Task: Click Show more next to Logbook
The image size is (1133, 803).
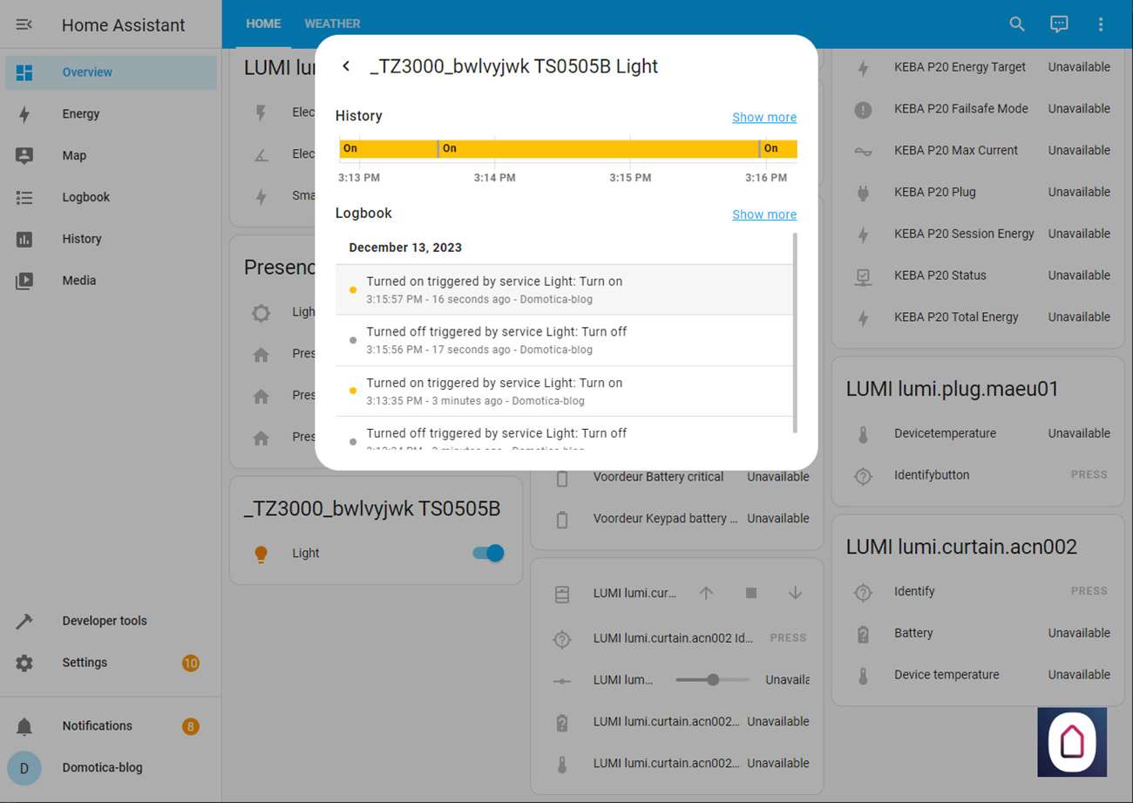Action: tap(763, 214)
